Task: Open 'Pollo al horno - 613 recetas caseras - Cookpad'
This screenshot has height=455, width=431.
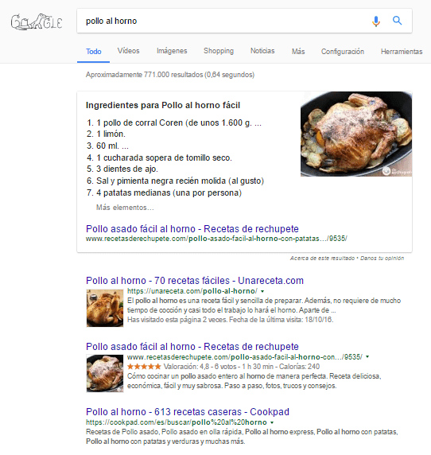Action: click(188, 412)
